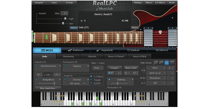Toggle the Tapping permanent FX checkbox

(x=65, y=66)
